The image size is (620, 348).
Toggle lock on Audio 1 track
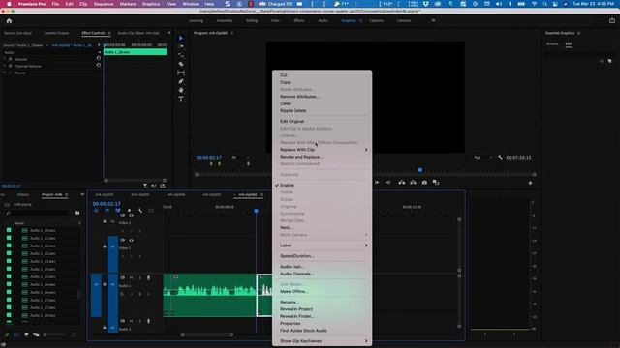point(105,284)
